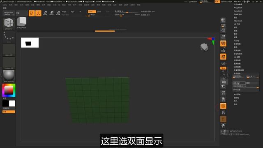Screen dimensions: 263x148
Task: Toggle the Rgb mode
Action: pos(72,12)
